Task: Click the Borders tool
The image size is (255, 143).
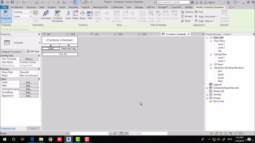Action: click(x=186, y=16)
